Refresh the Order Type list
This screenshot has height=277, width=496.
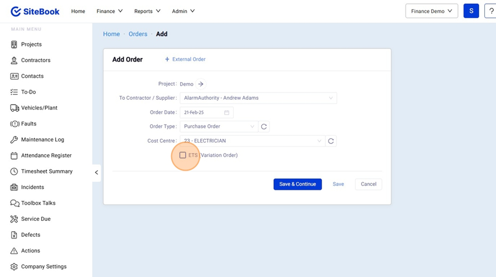pos(264,127)
